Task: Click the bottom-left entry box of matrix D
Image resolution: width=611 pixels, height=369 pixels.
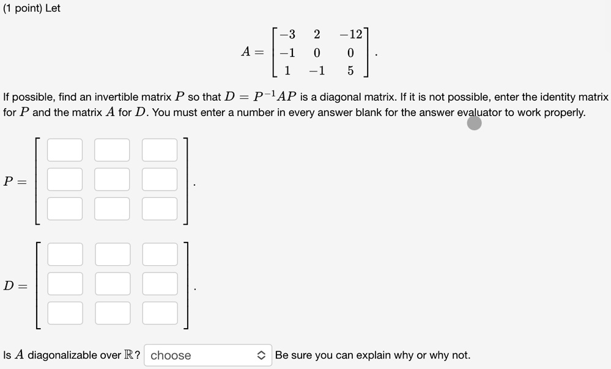Action: (64, 313)
